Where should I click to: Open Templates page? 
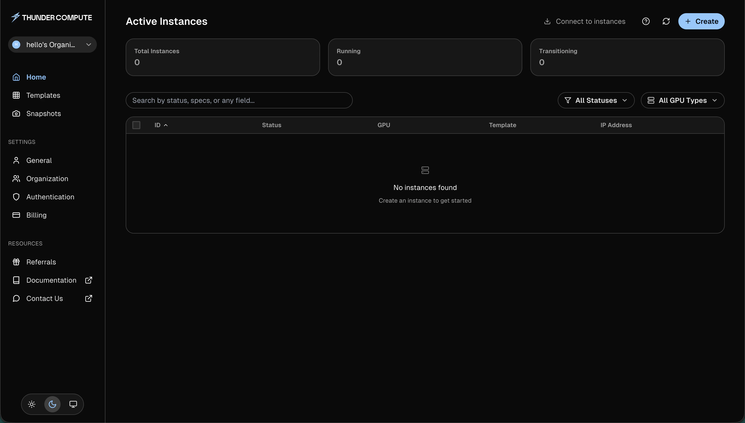[x=52, y=95]
